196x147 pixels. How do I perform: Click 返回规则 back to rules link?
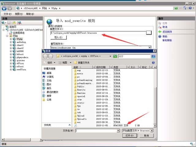167,32
